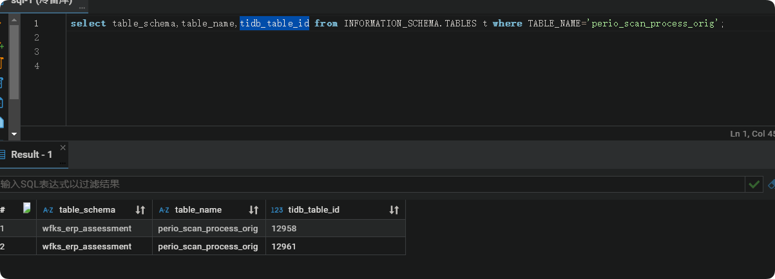
Task: Close the Result - 1 tab
Action: (x=62, y=148)
